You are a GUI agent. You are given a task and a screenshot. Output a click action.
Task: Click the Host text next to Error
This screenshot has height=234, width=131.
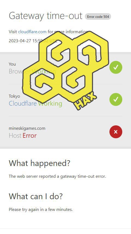pos(15,136)
